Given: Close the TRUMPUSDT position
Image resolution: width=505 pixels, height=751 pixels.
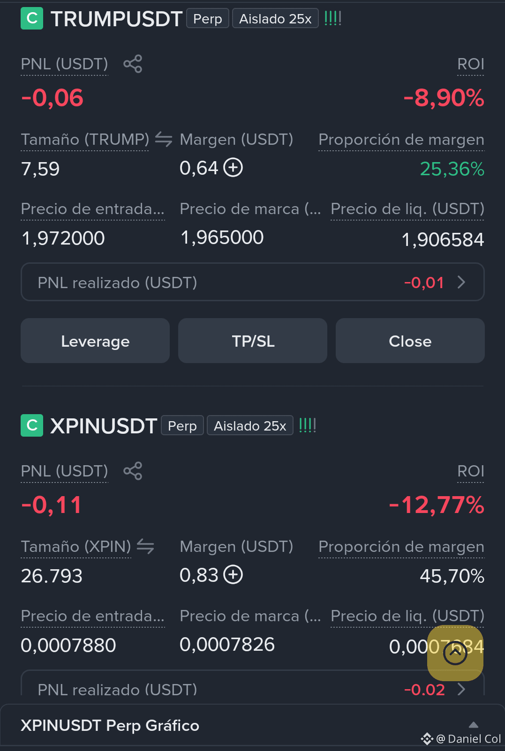Looking at the screenshot, I should tap(410, 341).
